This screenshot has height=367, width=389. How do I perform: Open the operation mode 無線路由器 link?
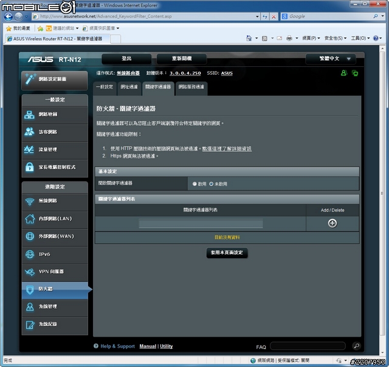(x=128, y=73)
